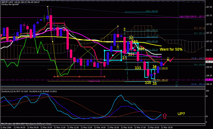This screenshot has width=213, height=129.
Task: Select the '38.2 207.44' Fibonacci label
Action: click(x=199, y=28)
